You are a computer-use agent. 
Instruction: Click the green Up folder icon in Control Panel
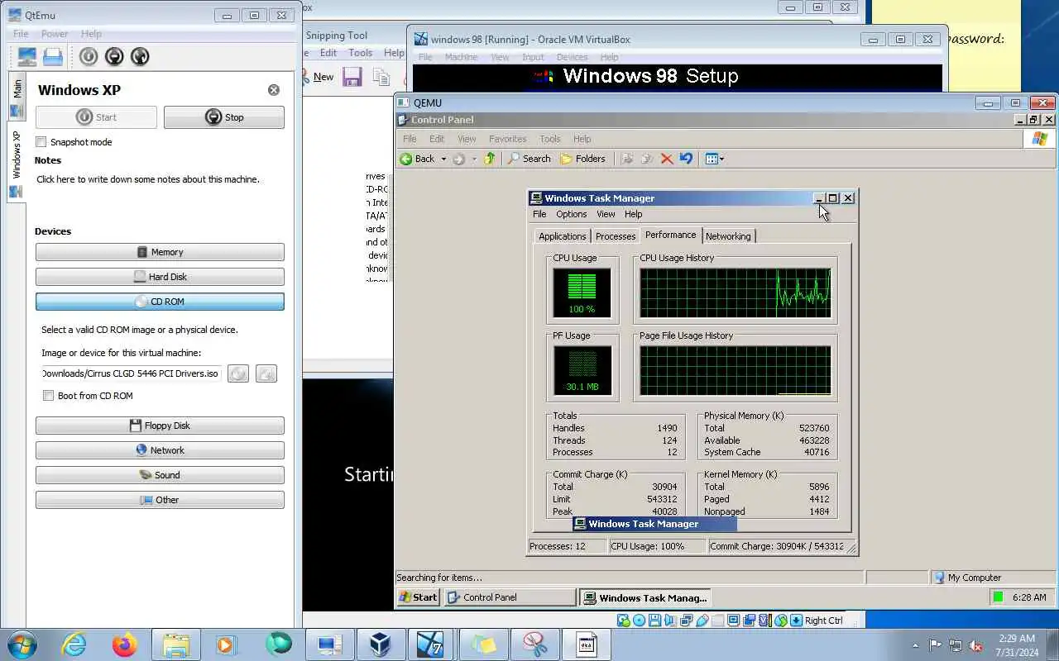(490, 159)
